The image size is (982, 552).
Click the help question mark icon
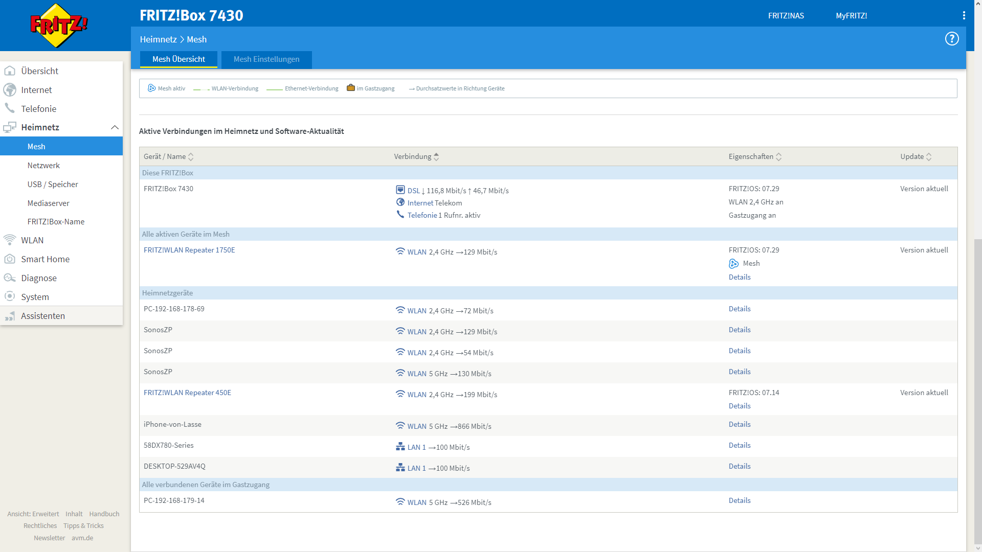click(951, 39)
